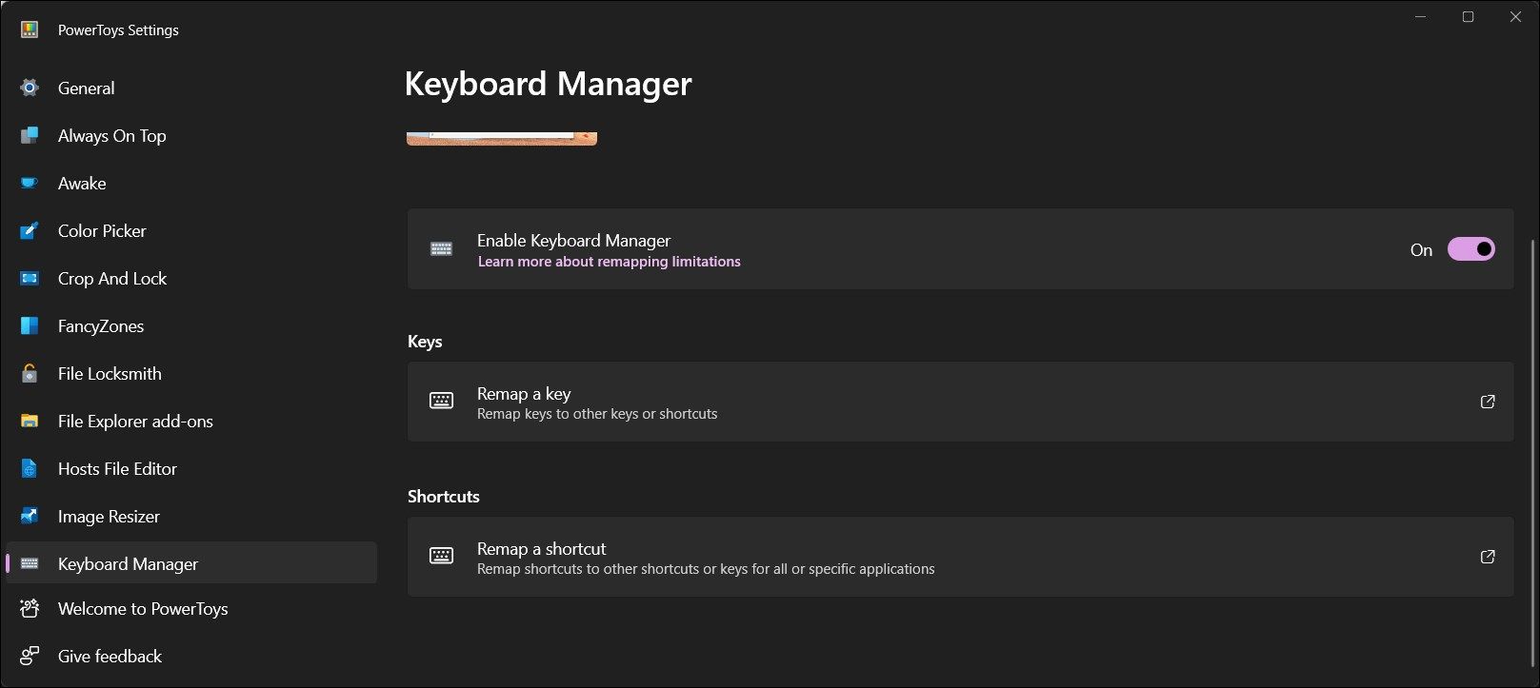The width and height of the screenshot is (1540, 688).
Task: Click the partially visible preview image thumbnail
Action: click(x=502, y=139)
